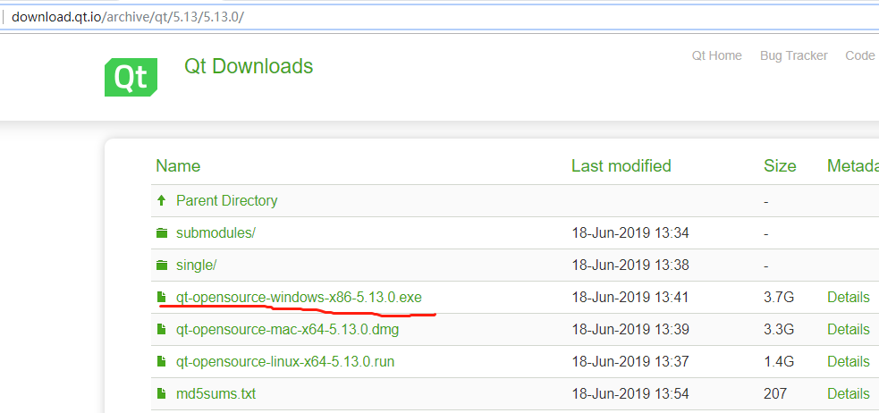Click the 3.7G size value
Image resolution: width=879 pixels, height=413 pixels.
779,297
